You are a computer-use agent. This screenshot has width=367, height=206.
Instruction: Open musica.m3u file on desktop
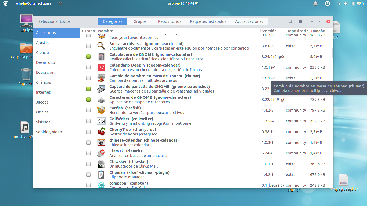pyautogui.click(x=24, y=127)
